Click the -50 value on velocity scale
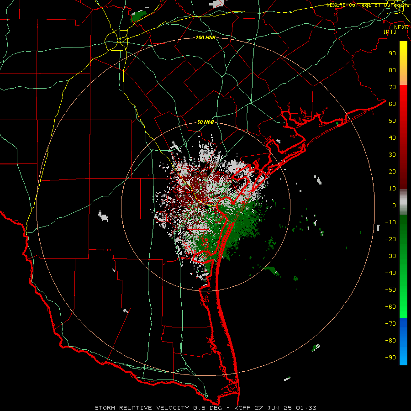 point(390,290)
